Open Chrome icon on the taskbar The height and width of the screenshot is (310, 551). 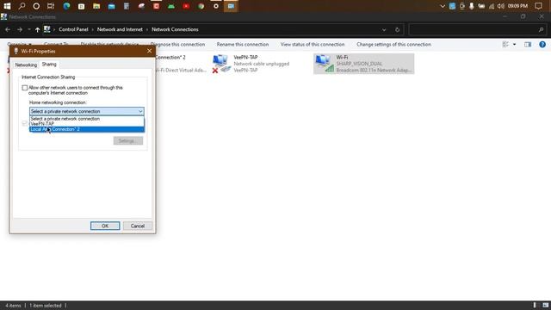point(201,6)
